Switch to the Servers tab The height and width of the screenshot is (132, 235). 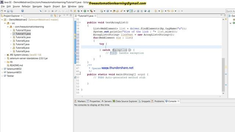pyautogui.click(x=106, y=101)
